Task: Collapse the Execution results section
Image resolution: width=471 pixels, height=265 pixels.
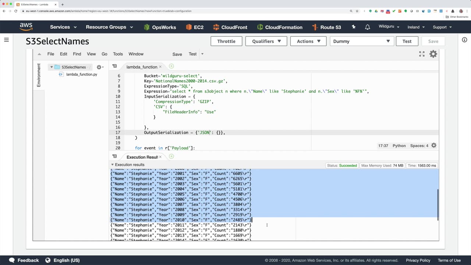Action: [113, 165]
